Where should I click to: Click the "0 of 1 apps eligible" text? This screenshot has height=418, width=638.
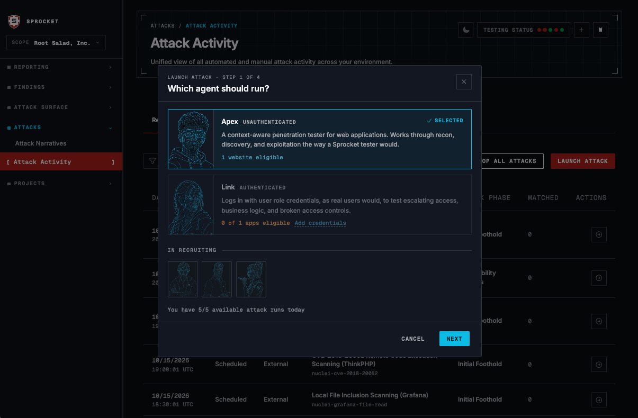[256, 223]
